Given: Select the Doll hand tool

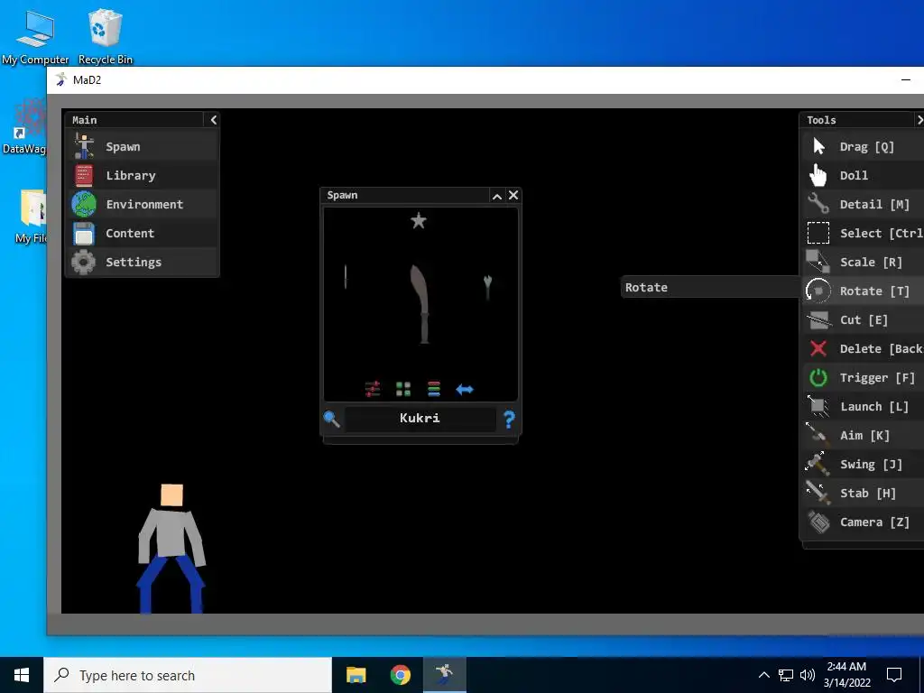Looking at the screenshot, I should pyautogui.click(x=864, y=175).
